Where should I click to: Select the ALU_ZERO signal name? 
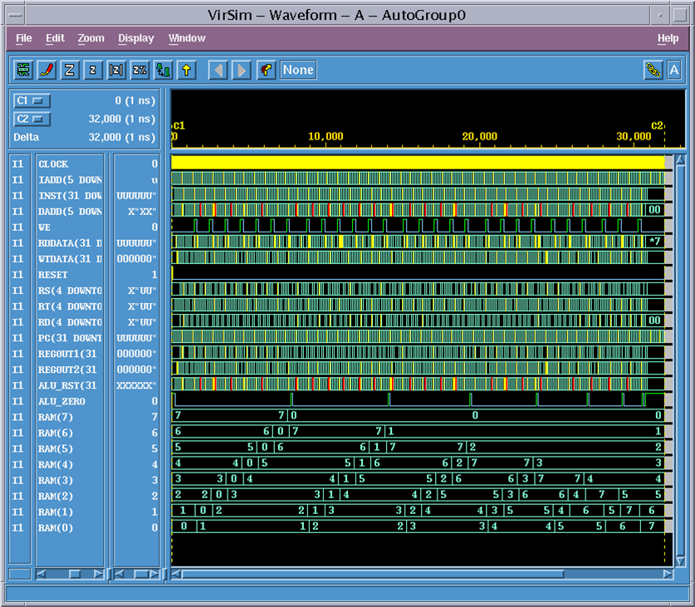(61, 401)
